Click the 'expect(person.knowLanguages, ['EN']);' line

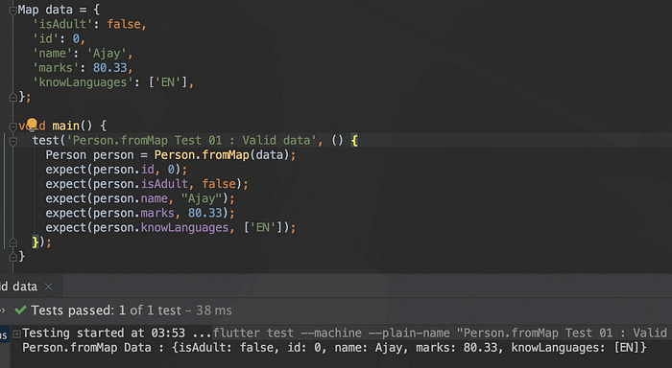171,228
